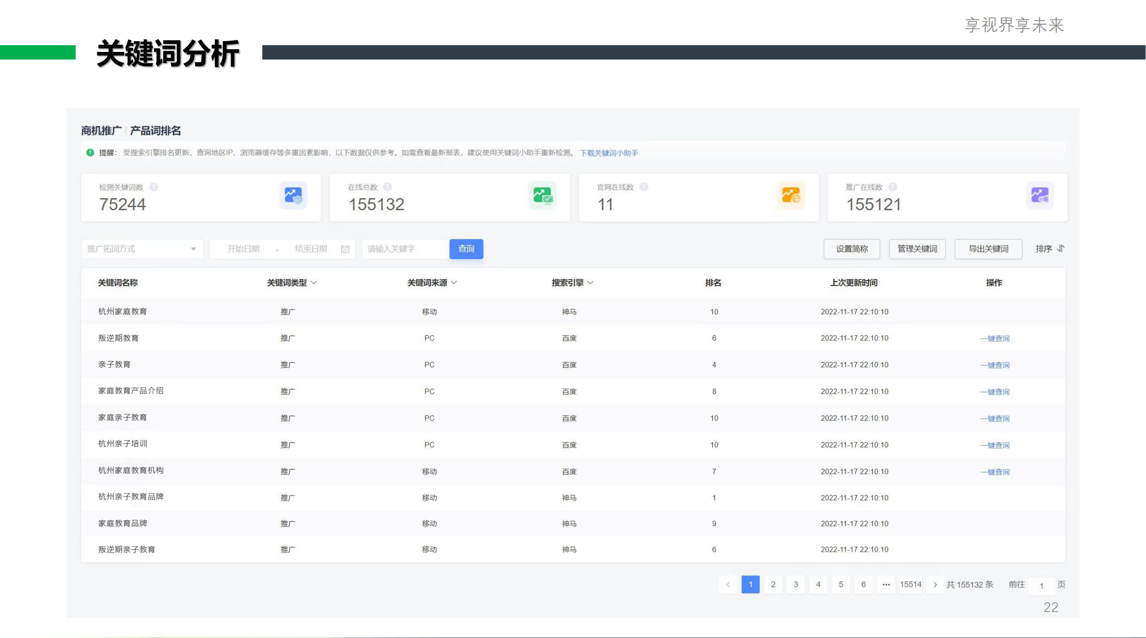Click the 产品词排名 breadcrumb
The image size is (1146, 638).
coord(155,131)
